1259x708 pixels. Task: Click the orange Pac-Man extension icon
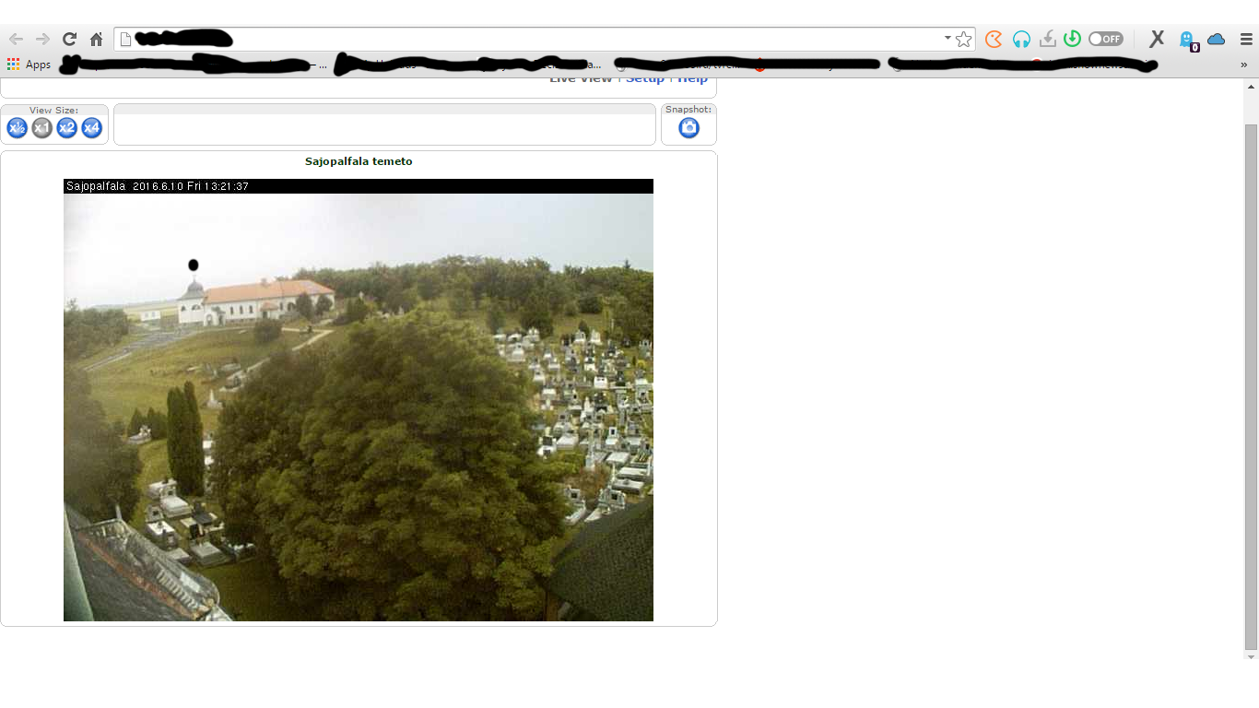point(994,39)
